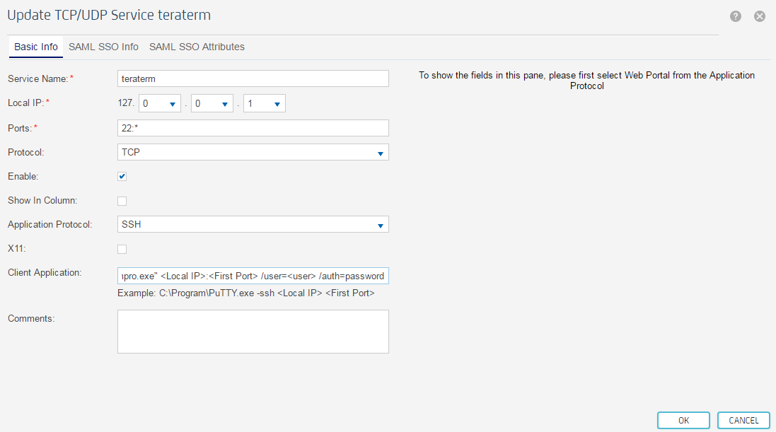Open the last Local IP octet dropdown
This screenshot has height=432, width=776.
point(265,104)
